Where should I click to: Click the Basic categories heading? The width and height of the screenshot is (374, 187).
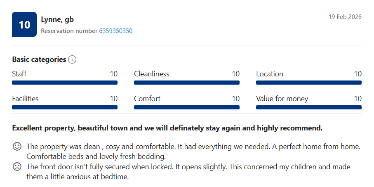click(39, 59)
